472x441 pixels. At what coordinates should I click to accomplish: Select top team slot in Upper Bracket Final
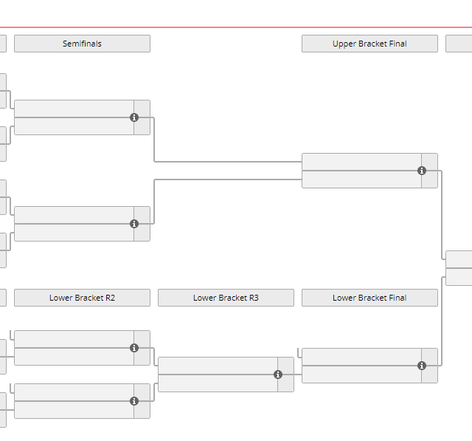[361, 162]
